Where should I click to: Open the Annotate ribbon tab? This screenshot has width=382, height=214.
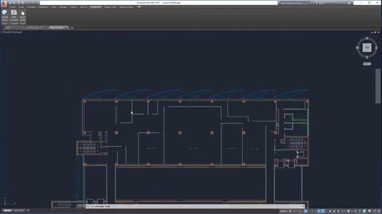[x=31, y=7]
